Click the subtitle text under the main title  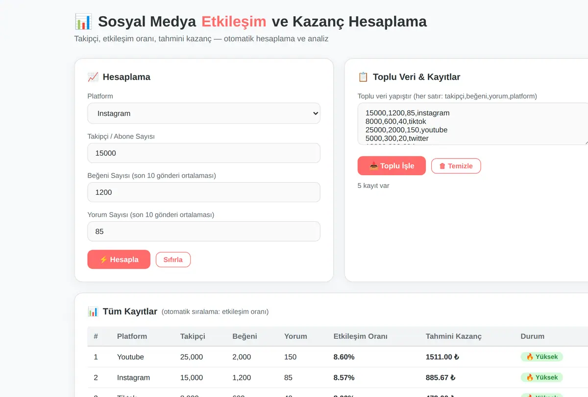[x=201, y=39]
